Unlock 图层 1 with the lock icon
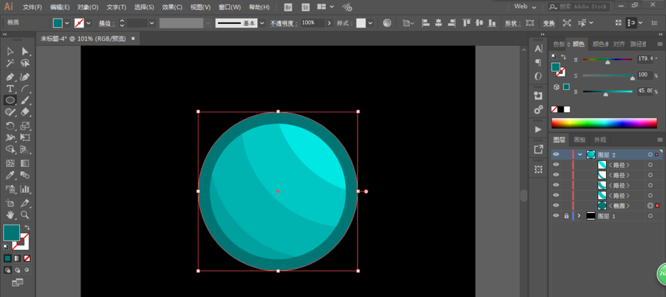 (566, 216)
